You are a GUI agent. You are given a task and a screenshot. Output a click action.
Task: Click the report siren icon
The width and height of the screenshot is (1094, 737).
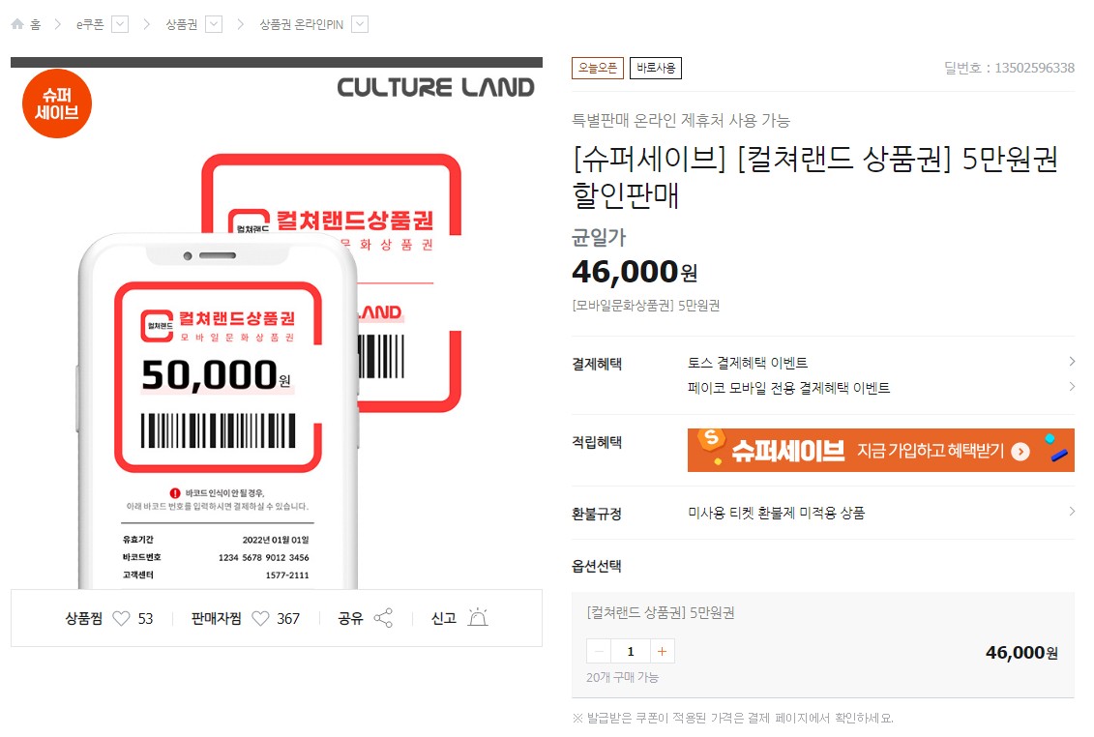[478, 618]
